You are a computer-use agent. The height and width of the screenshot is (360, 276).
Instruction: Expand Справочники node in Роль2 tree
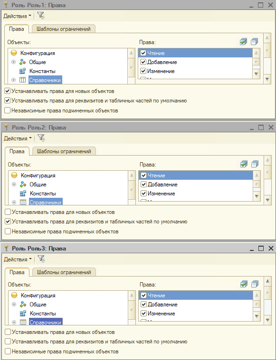[14, 202]
